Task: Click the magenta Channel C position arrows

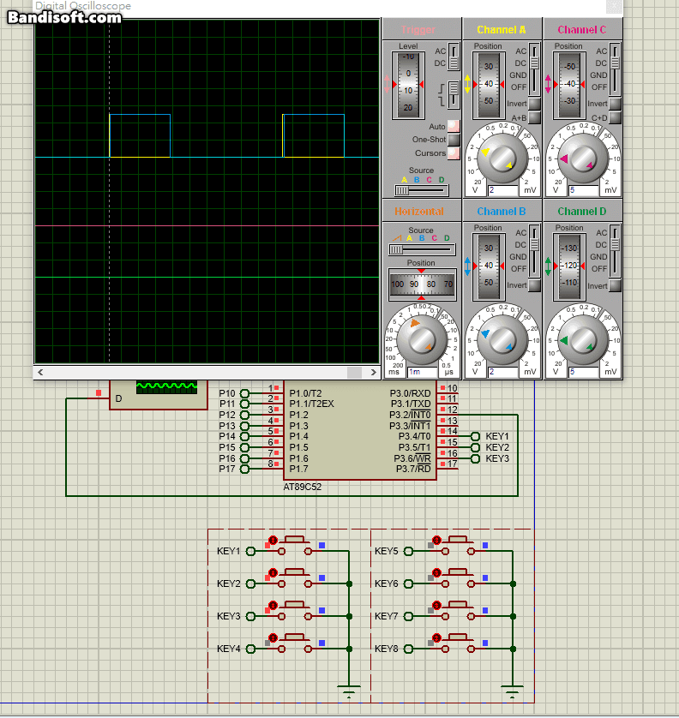Action: [548, 84]
